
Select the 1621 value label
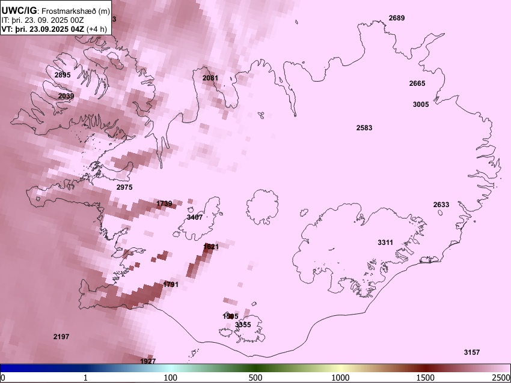coord(211,247)
